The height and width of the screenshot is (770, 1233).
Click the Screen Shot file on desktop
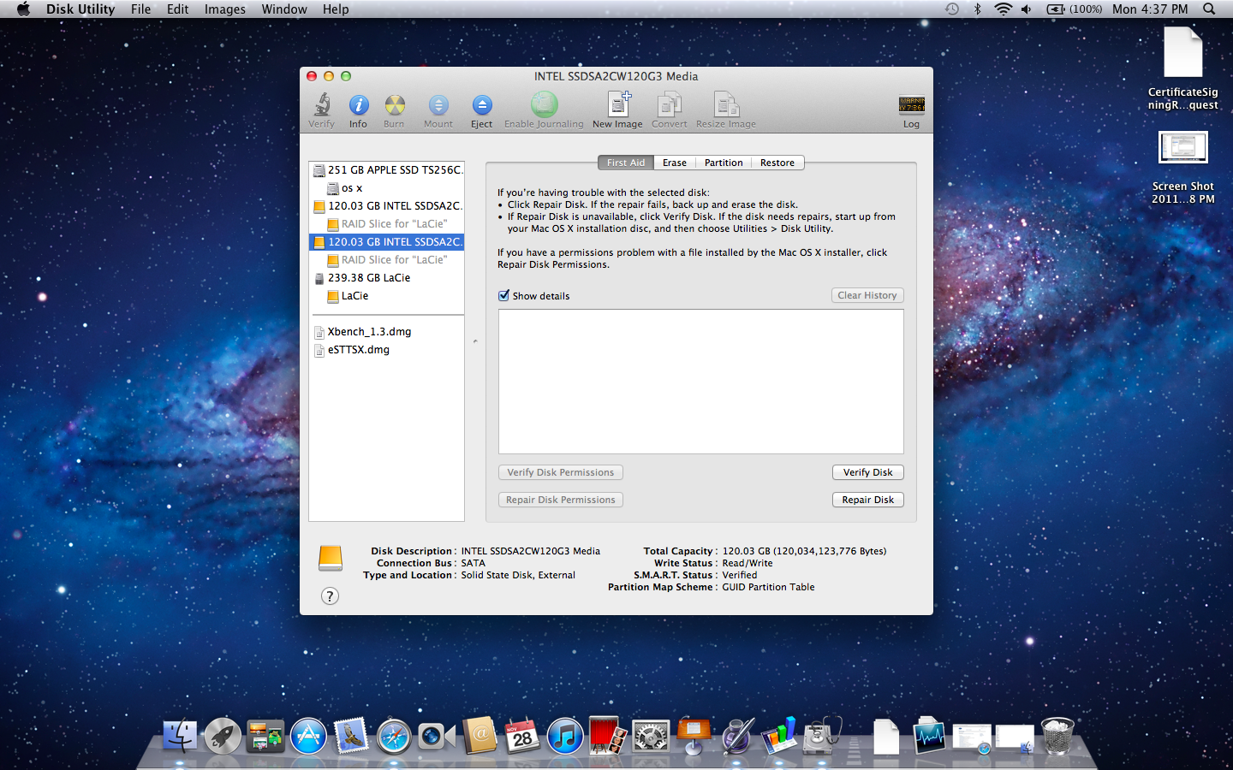click(1183, 168)
